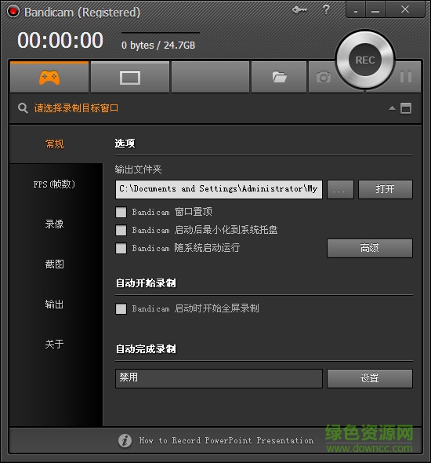431x463 pixels.
Task: Switch to screen rectangle recording mode
Action: 130,78
